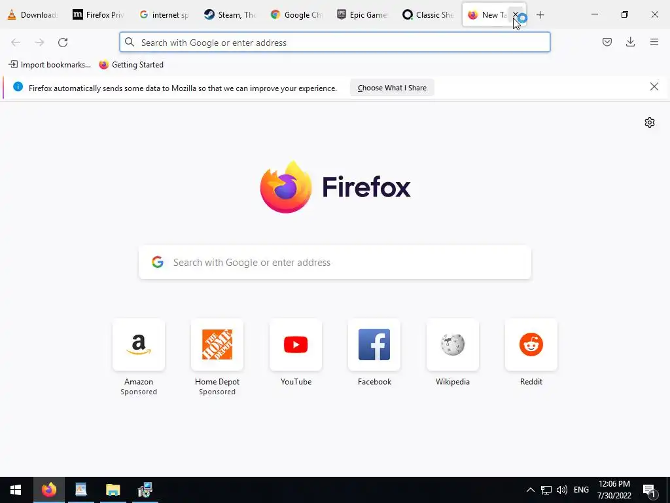
Task: Click the info icon in notification bar
Action: pos(18,87)
